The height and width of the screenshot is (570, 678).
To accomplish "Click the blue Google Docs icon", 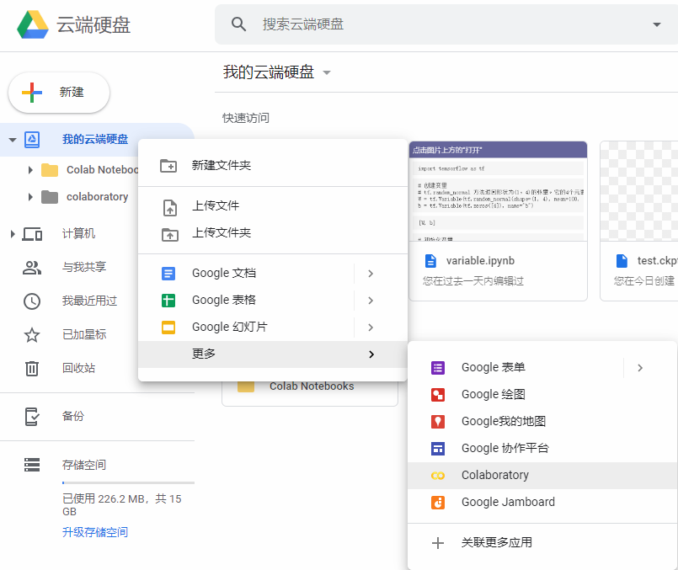I will point(168,274).
